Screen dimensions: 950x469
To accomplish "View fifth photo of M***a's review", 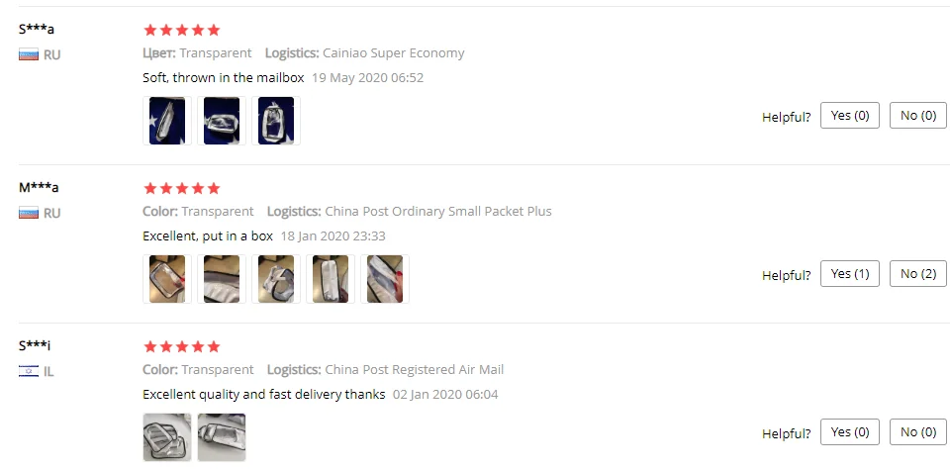I will 385,279.
